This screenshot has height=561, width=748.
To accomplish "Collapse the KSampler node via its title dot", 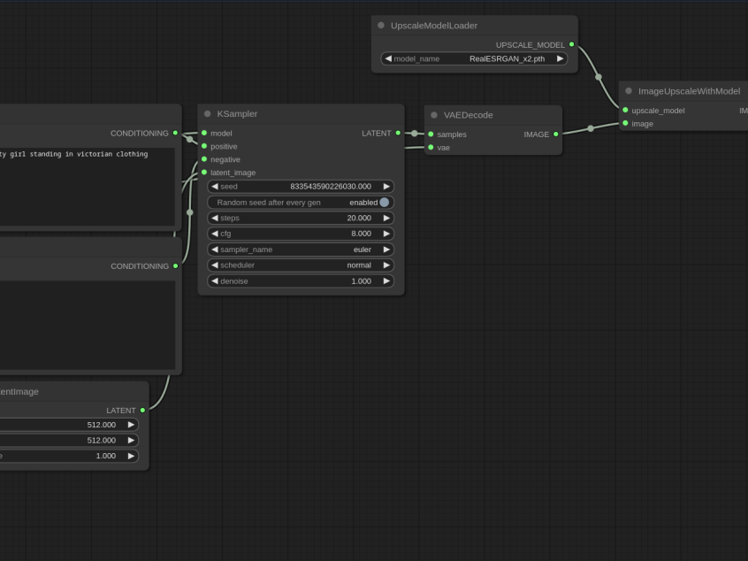I will coord(207,113).
